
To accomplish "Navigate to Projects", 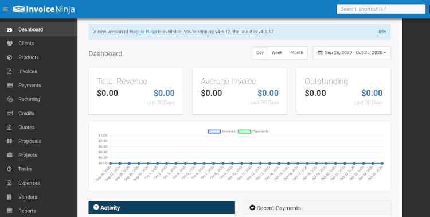I will [x=38, y=155].
